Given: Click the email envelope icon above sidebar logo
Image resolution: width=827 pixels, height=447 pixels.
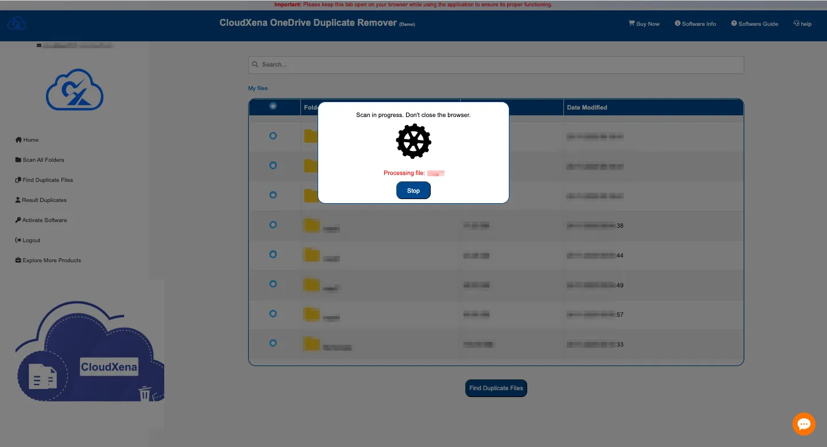Looking at the screenshot, I should 39,45.
